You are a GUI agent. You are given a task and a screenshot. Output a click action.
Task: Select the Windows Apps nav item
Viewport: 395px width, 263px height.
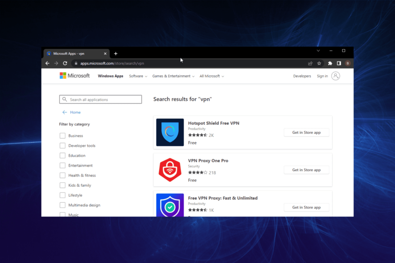(110, 76)
